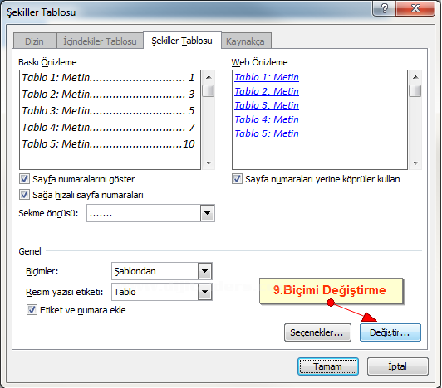442x388 pixels.
Task: Click the Sekme öncüsü dotted value field
Action: [x=144, y=213]
